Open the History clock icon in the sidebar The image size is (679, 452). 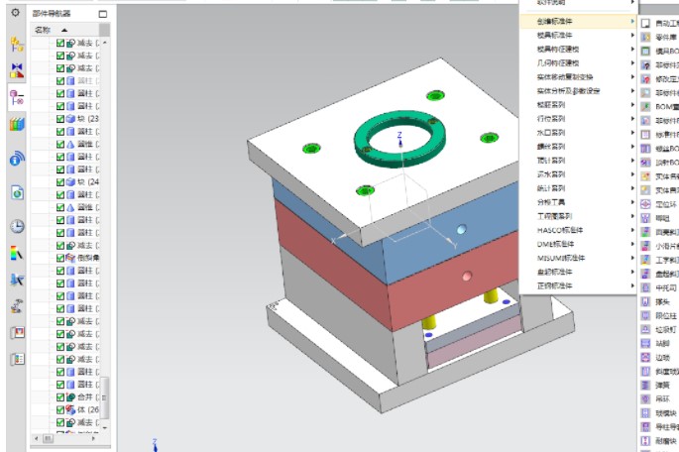pyautogui.click(x=17, y=226)
